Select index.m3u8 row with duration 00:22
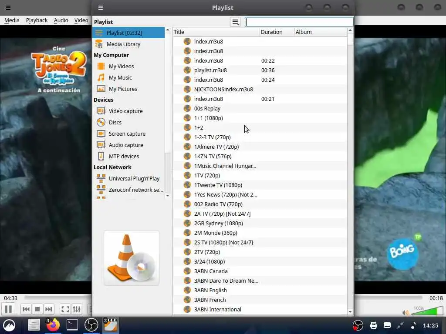Image resolution: width=446 pixels, height=334 pixels. tap(260, 60)
